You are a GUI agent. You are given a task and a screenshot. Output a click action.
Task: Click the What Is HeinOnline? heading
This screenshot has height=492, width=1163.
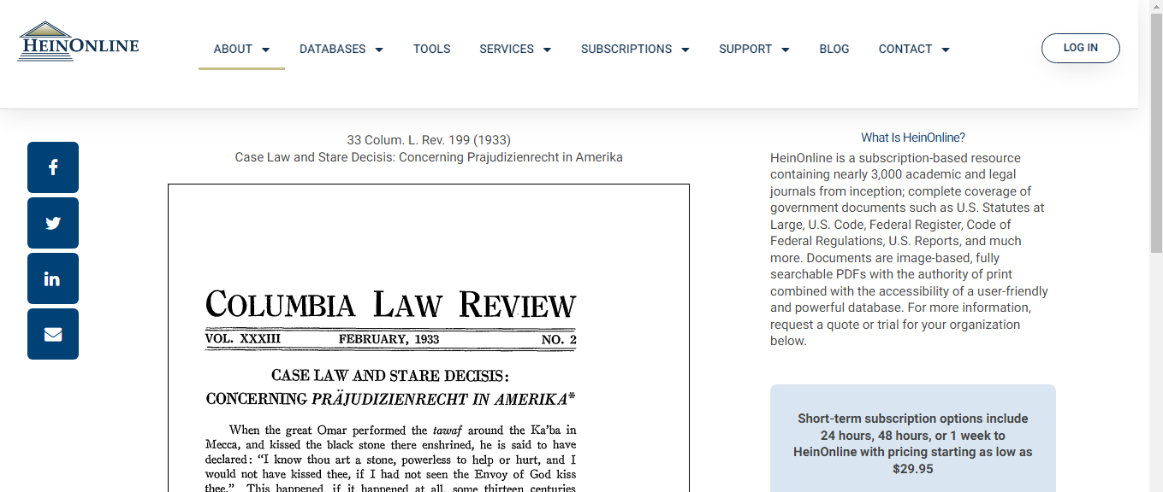(913, 138)
